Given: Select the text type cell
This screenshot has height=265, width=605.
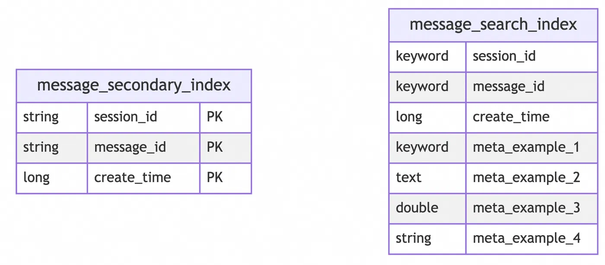Looking at the screenshot, I should click(427, 178).
